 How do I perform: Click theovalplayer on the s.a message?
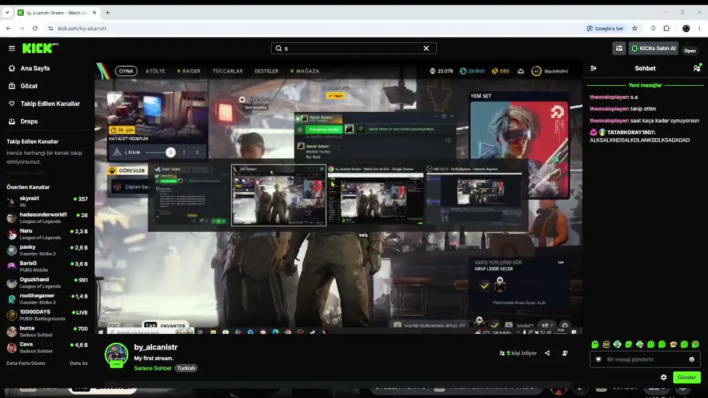coord(609,97)
